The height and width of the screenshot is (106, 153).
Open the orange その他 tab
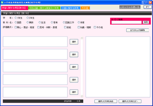coord(85,8)
